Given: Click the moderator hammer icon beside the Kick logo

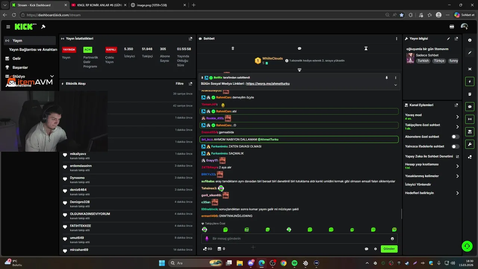Looking at the screenshot, I should point(43,27).
